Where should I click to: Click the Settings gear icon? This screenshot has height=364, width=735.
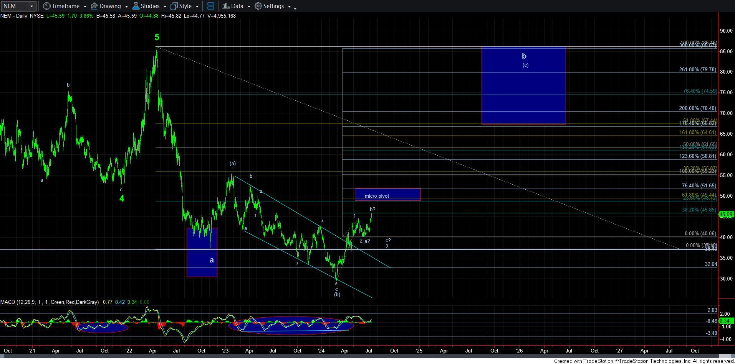(258, 6)
